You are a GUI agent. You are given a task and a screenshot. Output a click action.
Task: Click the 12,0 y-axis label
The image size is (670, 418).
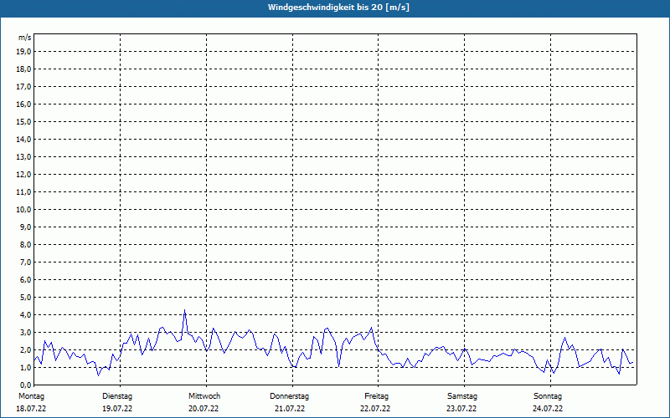pyautogui.click(x=25, y=175)
